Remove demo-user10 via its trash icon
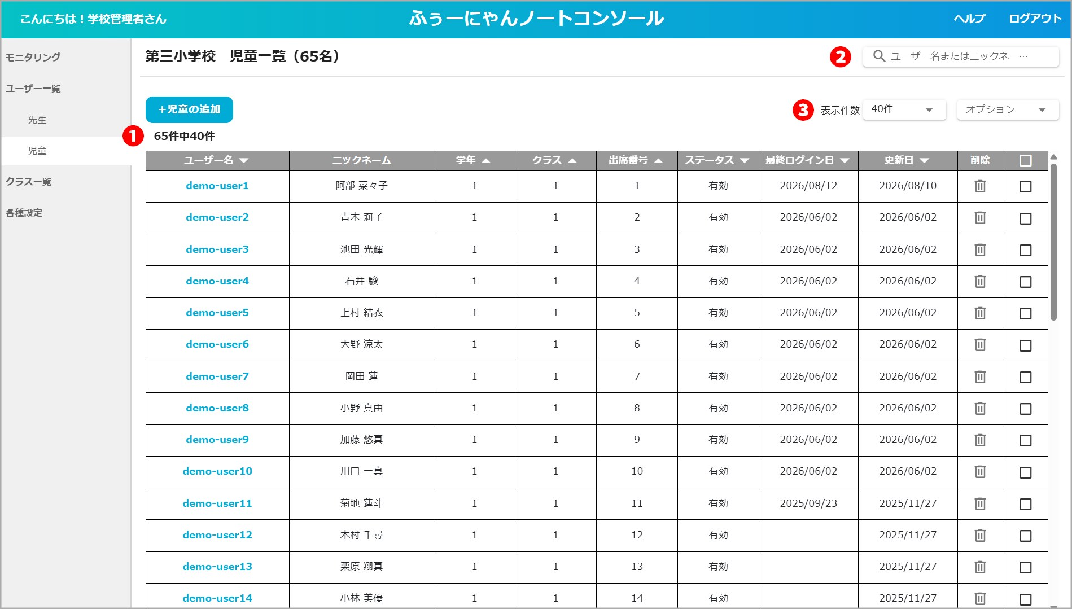Image resolution: width=1072 pixels, height=609 pixels. click(980, 472)
